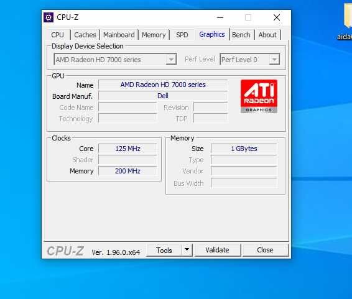Click the 'Core' label in Clocks
Viewport: 352px width, 299px height.
pyautogui.click(x=86, y=149)
